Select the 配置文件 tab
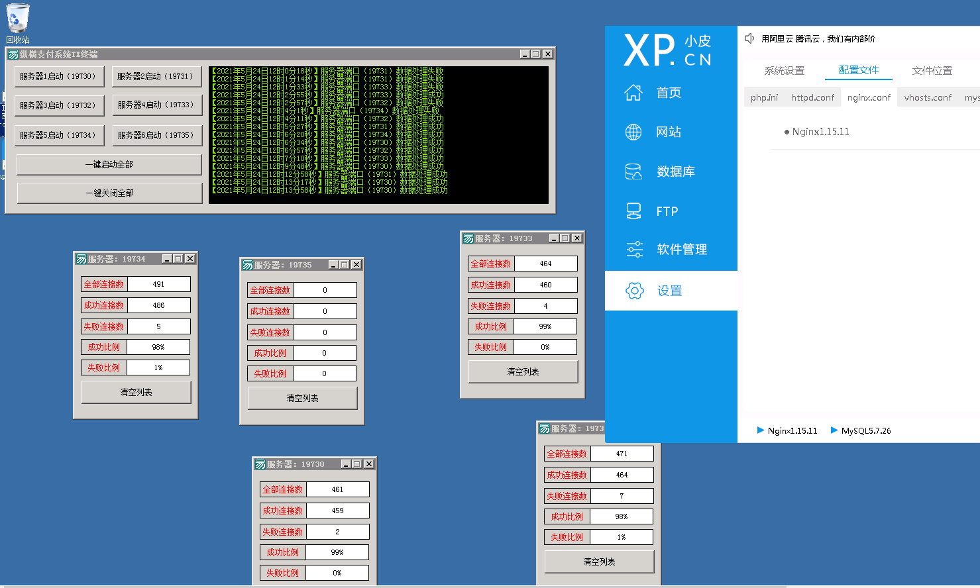This screenshot has width=980, height=588. [x=859, y=70]
